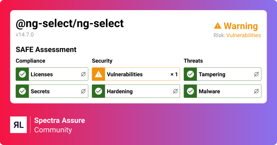The height and width of the screenshot is (145, 277).
Task: Click the empty-set symbol in Licenses row
Action: tap(83, 74)
